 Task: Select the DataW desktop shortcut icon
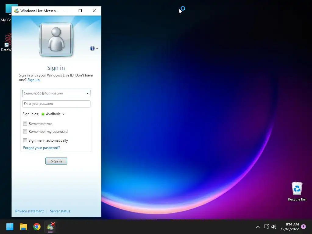(x=6, y=43)
